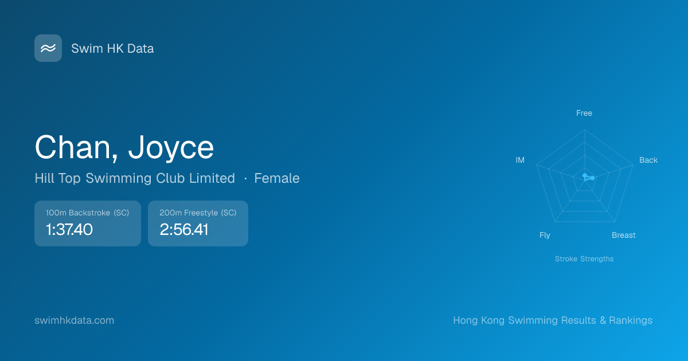Screen dimensions: 688x361
Task: Open the swimhkdata.com website link
Action: (x=74, y=320)
